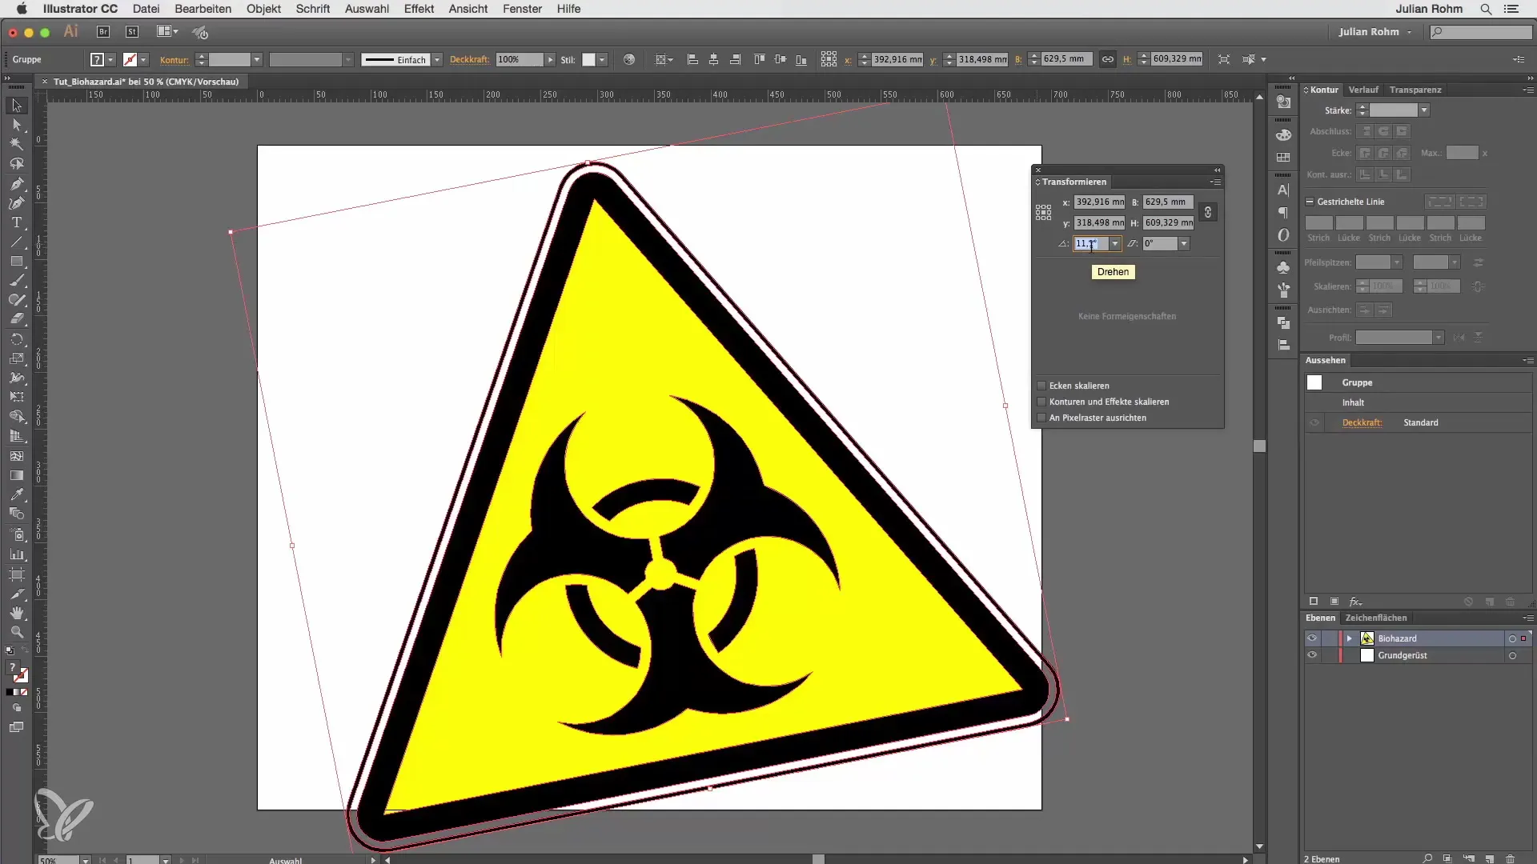
Task: Switch to the Transparenz tab
Action: pyautogui.click(x=1415, y=90)
